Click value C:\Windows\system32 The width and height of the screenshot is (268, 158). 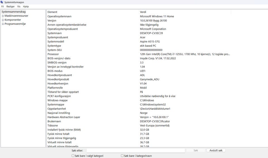click(153, 105)
